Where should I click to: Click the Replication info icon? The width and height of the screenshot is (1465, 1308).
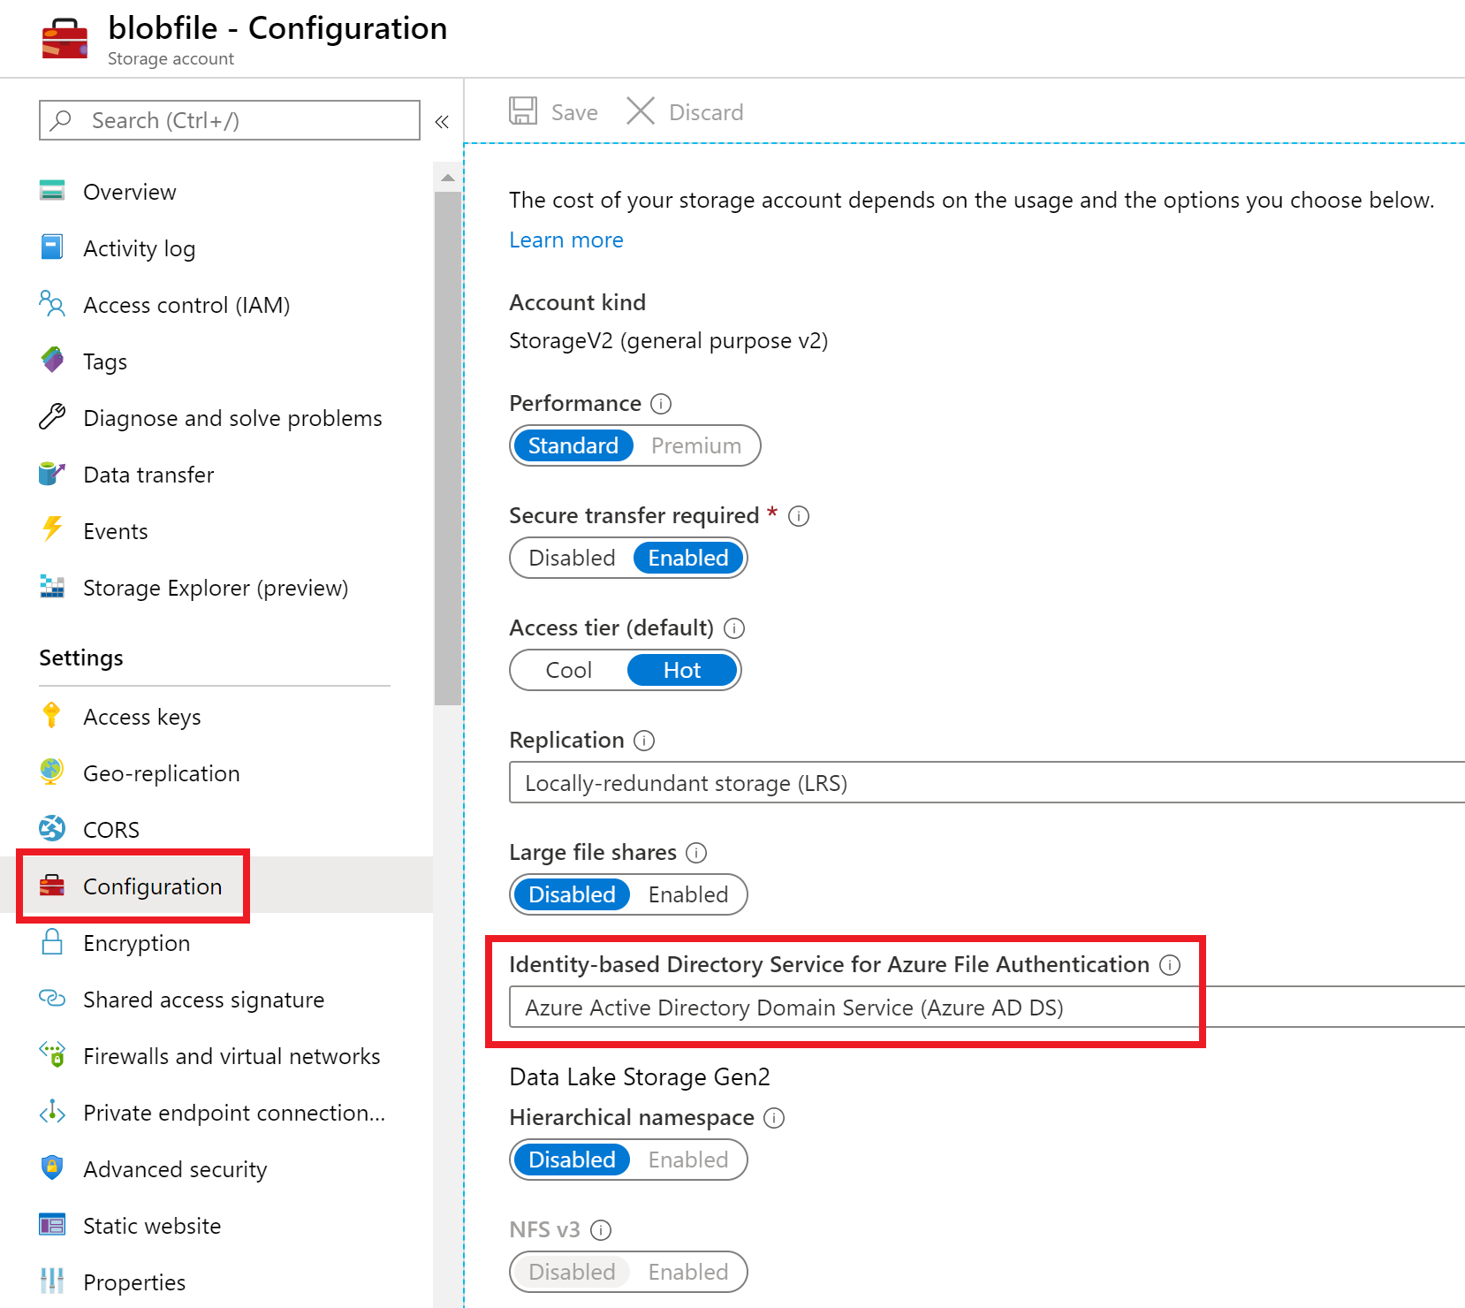point(645,741)
